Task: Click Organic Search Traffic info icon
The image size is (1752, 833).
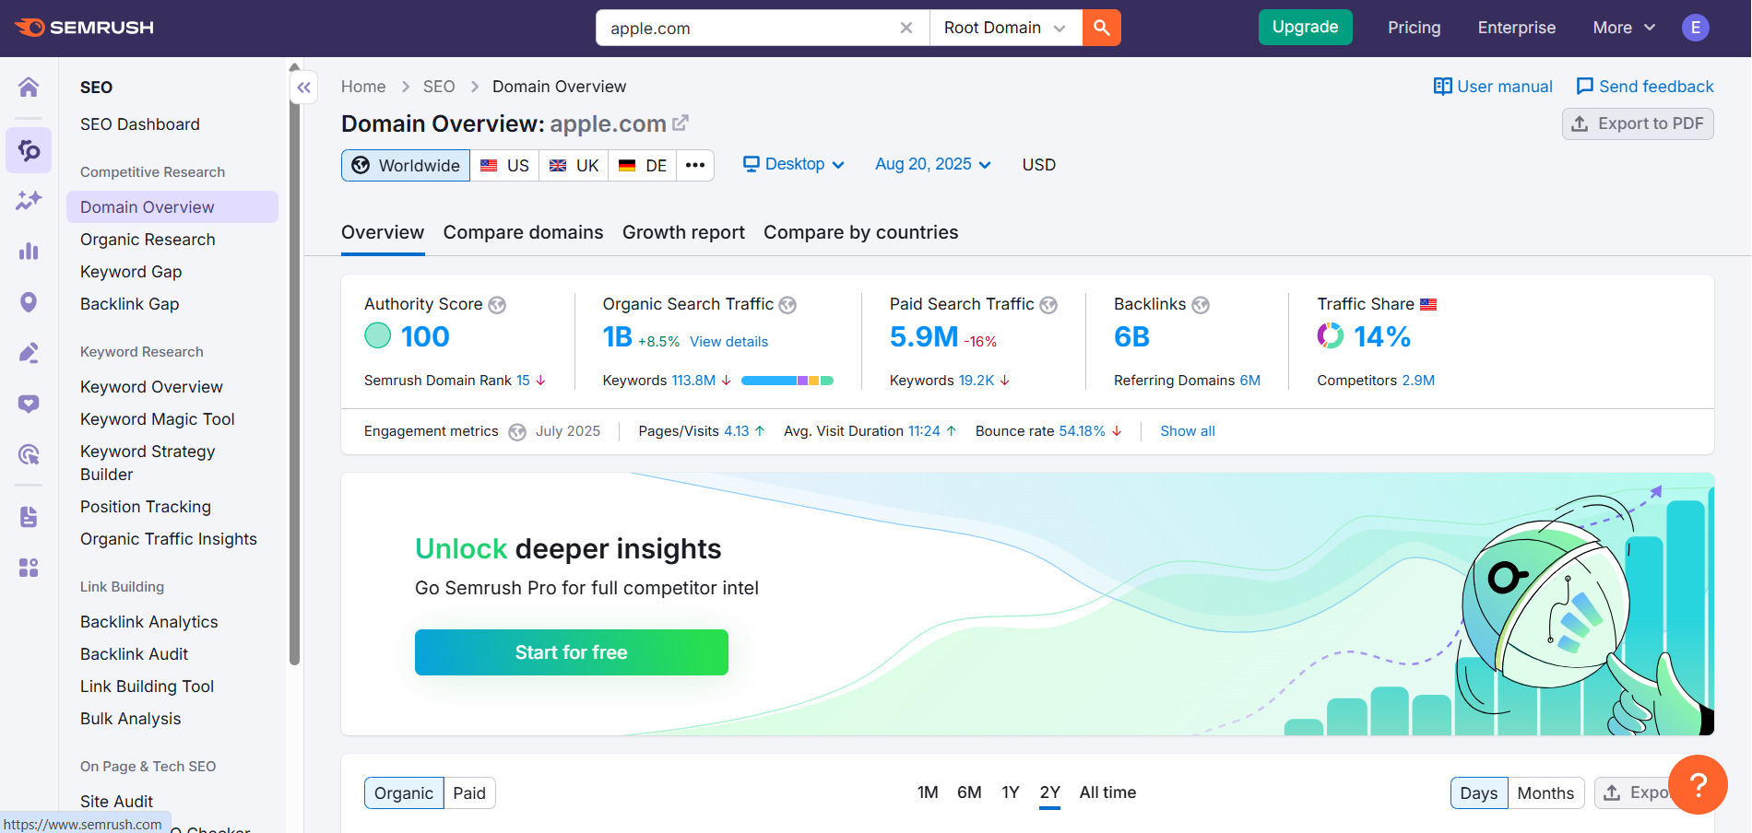Action: (787, 305)
